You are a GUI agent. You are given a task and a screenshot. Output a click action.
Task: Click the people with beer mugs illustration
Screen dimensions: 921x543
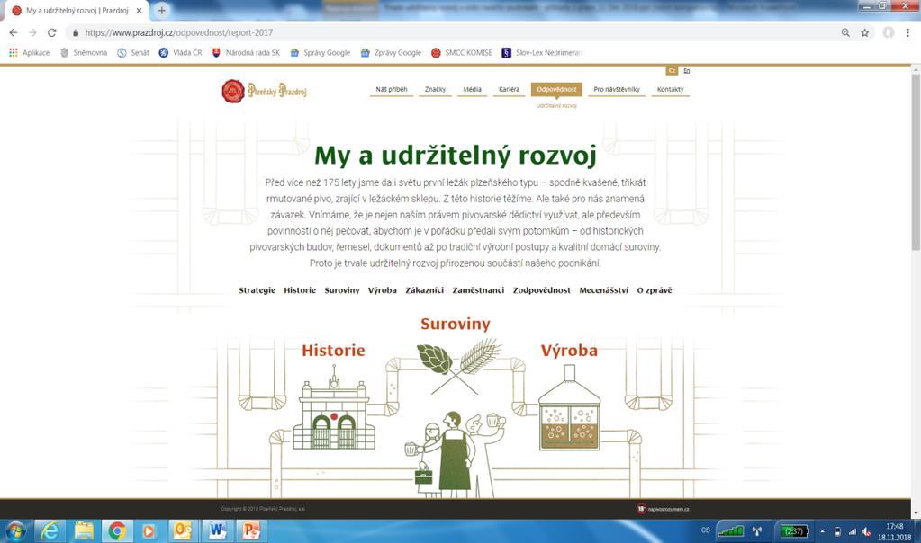coord(455,454)
